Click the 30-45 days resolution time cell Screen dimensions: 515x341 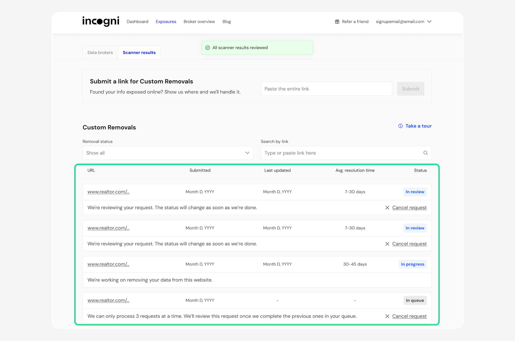[355, 264]
